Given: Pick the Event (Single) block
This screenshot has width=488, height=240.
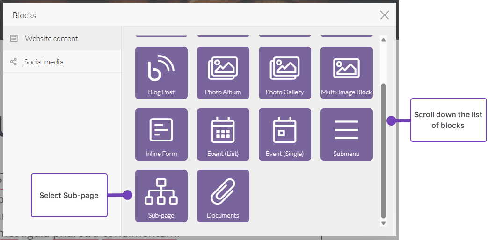Looking at the screenshot, I should point(284,134).
